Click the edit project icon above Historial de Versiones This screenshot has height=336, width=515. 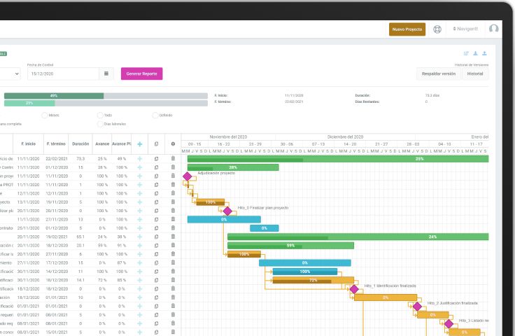click(467, 53)
